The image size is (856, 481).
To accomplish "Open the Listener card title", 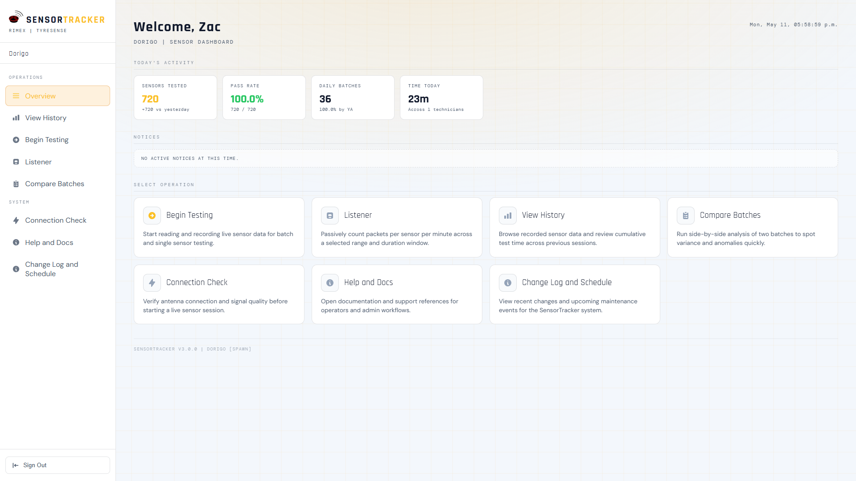I will tap(358, 215).
